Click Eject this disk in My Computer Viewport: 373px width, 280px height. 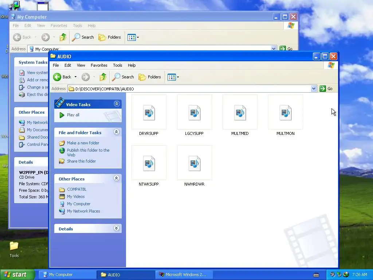point(38,94)
